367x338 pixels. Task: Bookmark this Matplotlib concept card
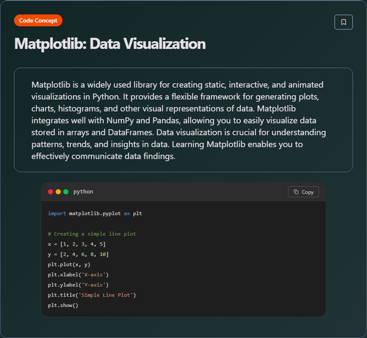tap(343, 22)
